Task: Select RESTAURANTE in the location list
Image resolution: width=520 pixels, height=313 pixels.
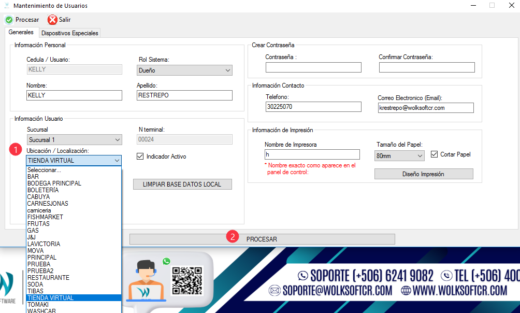Action: tap(48, 278)
